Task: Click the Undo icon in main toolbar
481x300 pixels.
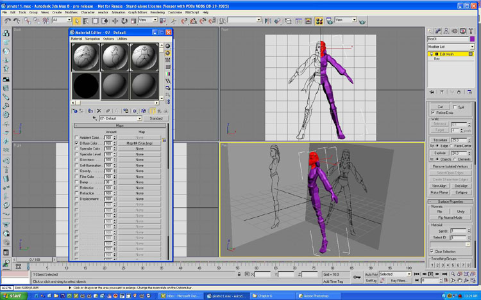Action: (7, 20)
